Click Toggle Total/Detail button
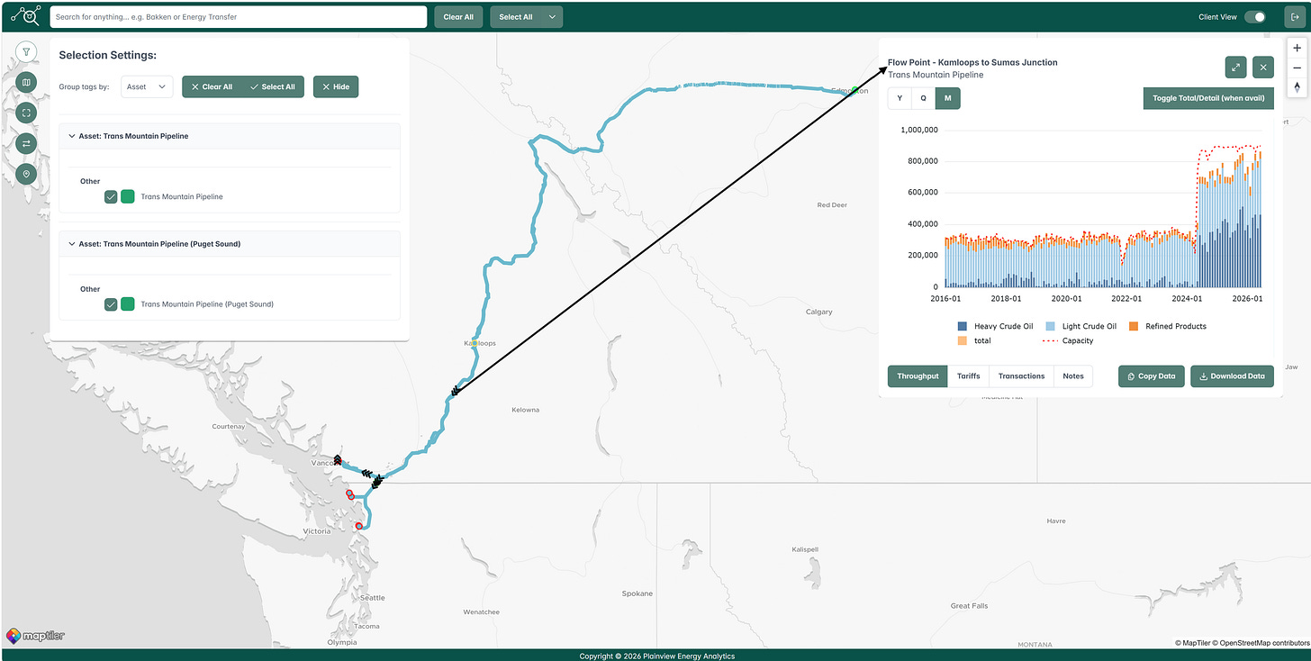The width and height of the screenshot is (1311, 661). tap(1208, 98)
